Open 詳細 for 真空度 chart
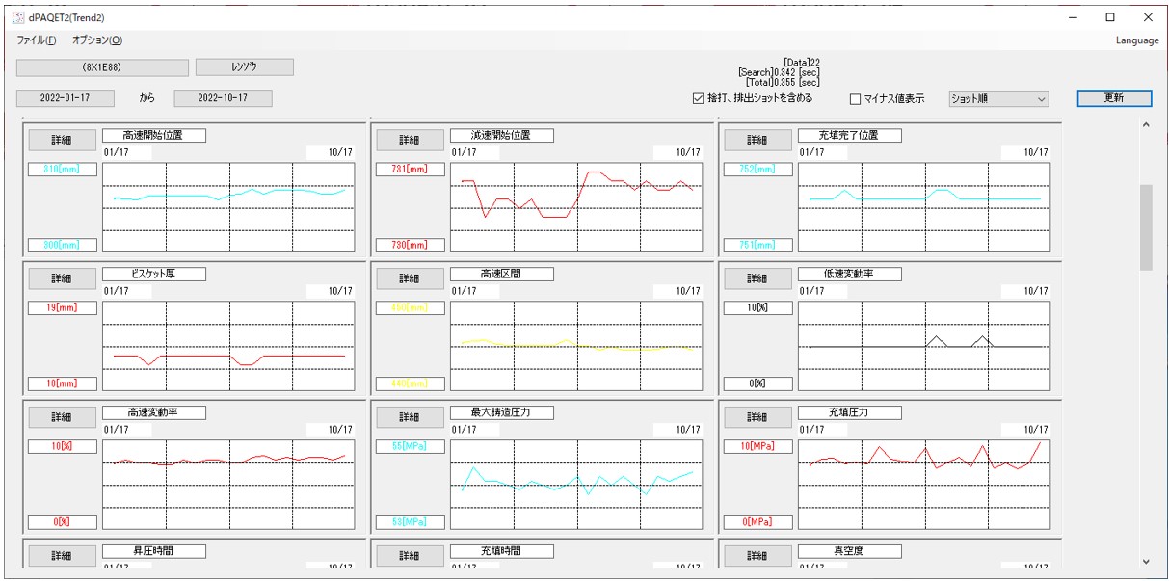This screenshot has width=1169, height=581. pyautogui.click(x=757, y=556)
